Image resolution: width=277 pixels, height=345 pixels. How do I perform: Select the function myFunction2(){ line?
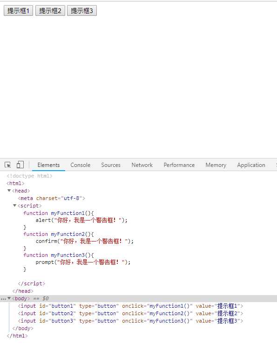pyautogui.click(x=59, y=234)
